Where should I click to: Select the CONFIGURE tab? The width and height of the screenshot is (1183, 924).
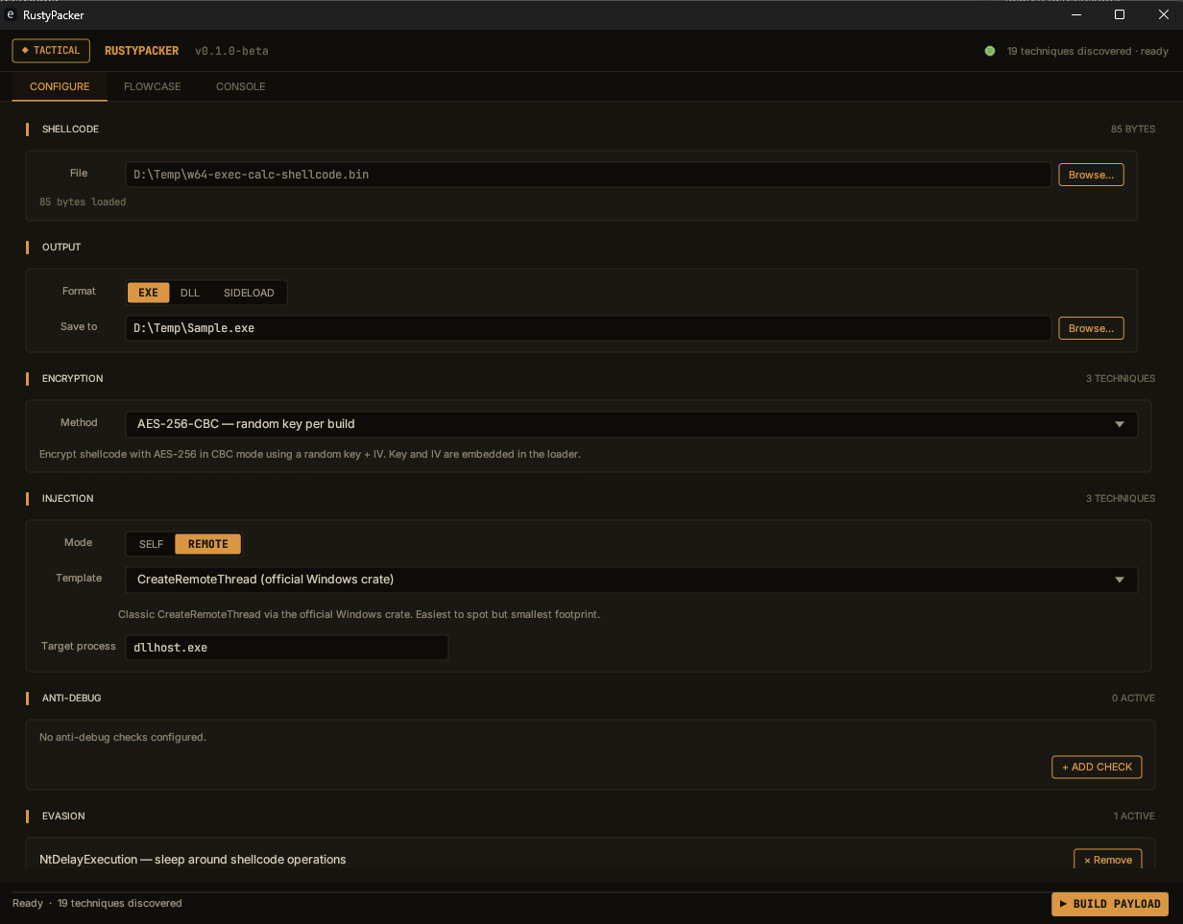click(60, 86)
